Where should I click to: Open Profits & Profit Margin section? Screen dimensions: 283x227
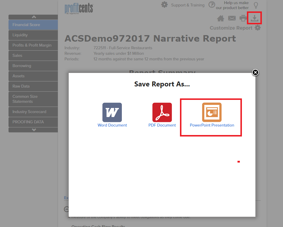click(33, 45)
